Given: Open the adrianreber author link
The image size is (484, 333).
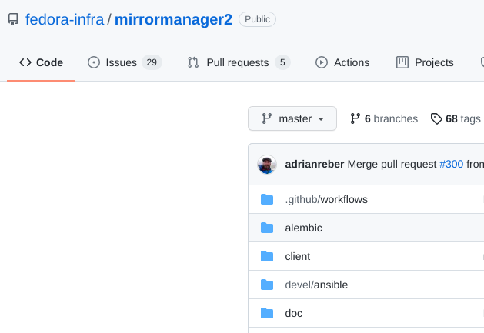Looking at the screenshot, I should coord(315,164).
